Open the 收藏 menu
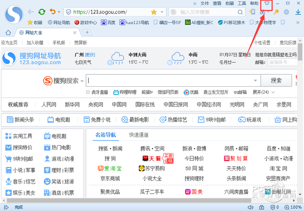This screenshot has width=304, height=211. point(230,3)
